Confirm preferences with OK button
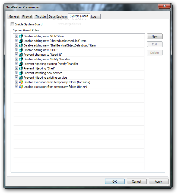178x194 pixels. [x=115, y=182]
